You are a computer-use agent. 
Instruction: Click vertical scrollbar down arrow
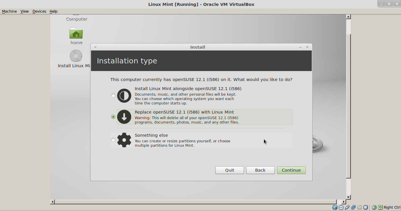click(348, 197)
